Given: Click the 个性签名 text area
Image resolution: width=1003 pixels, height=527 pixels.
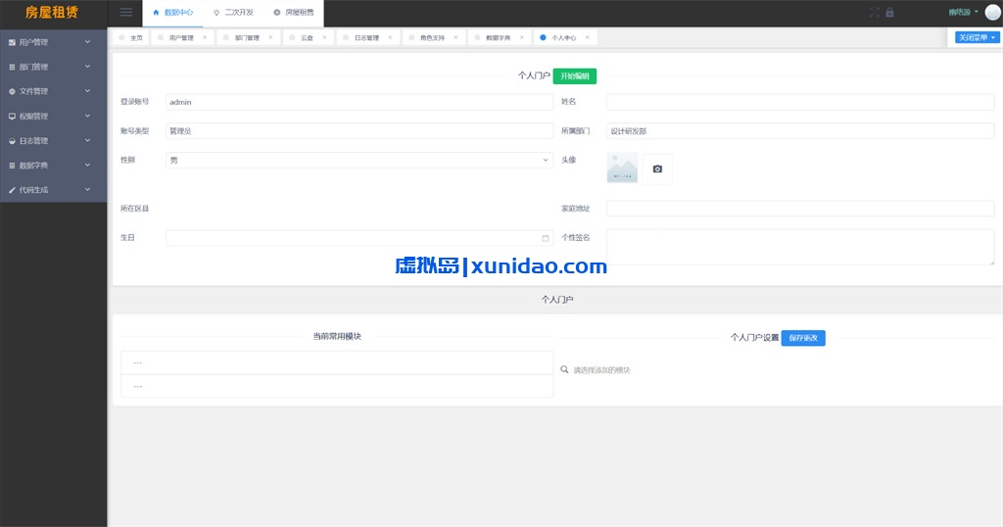Looking at the screenshot, I should pos(800,248).
